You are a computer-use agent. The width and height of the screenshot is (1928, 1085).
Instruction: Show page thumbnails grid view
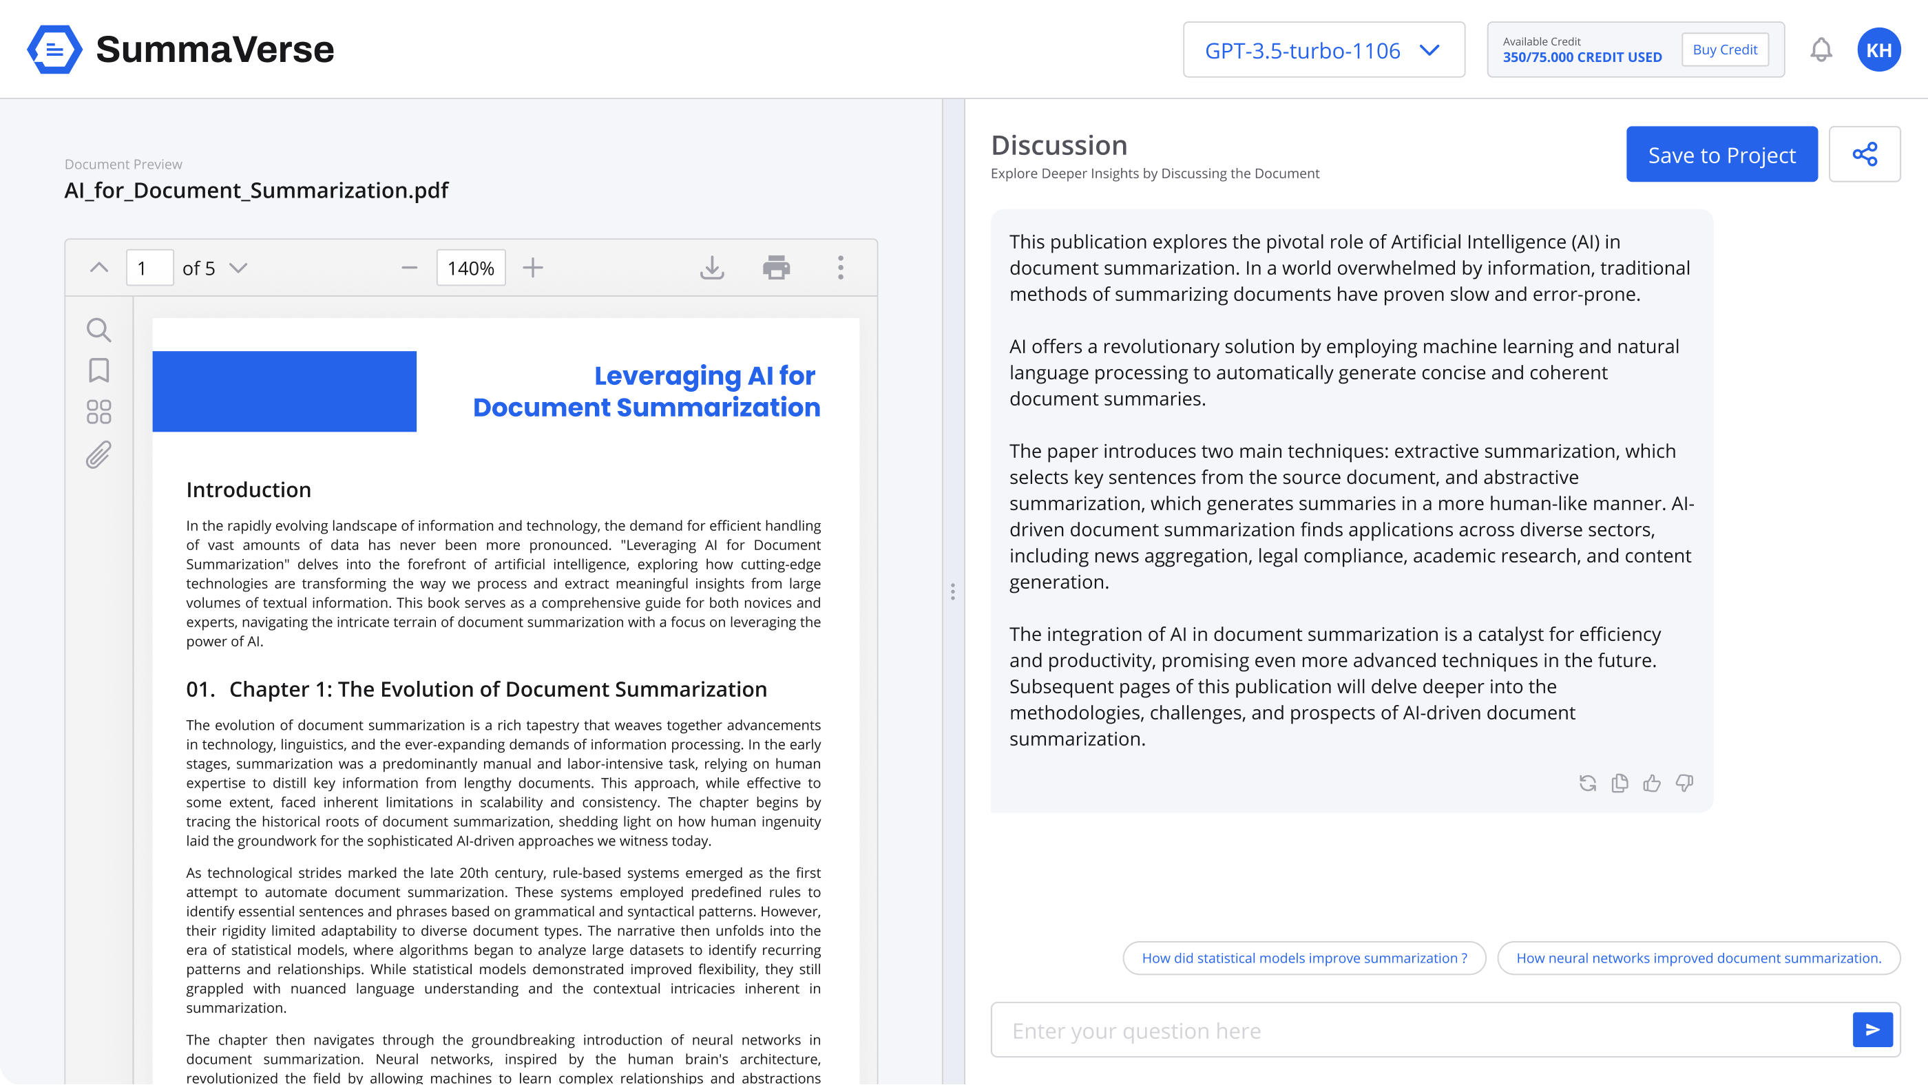[98, 412]
